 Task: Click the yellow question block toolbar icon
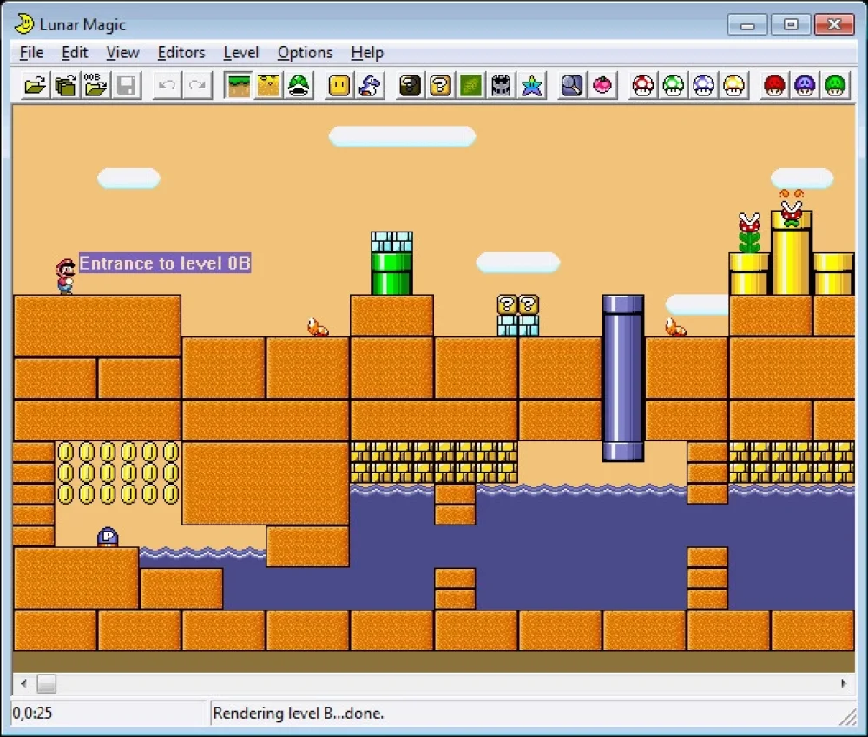(x=441, y=86)
